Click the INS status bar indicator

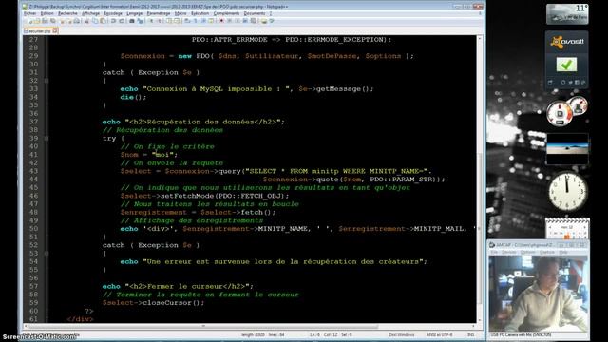coord(471,334)
